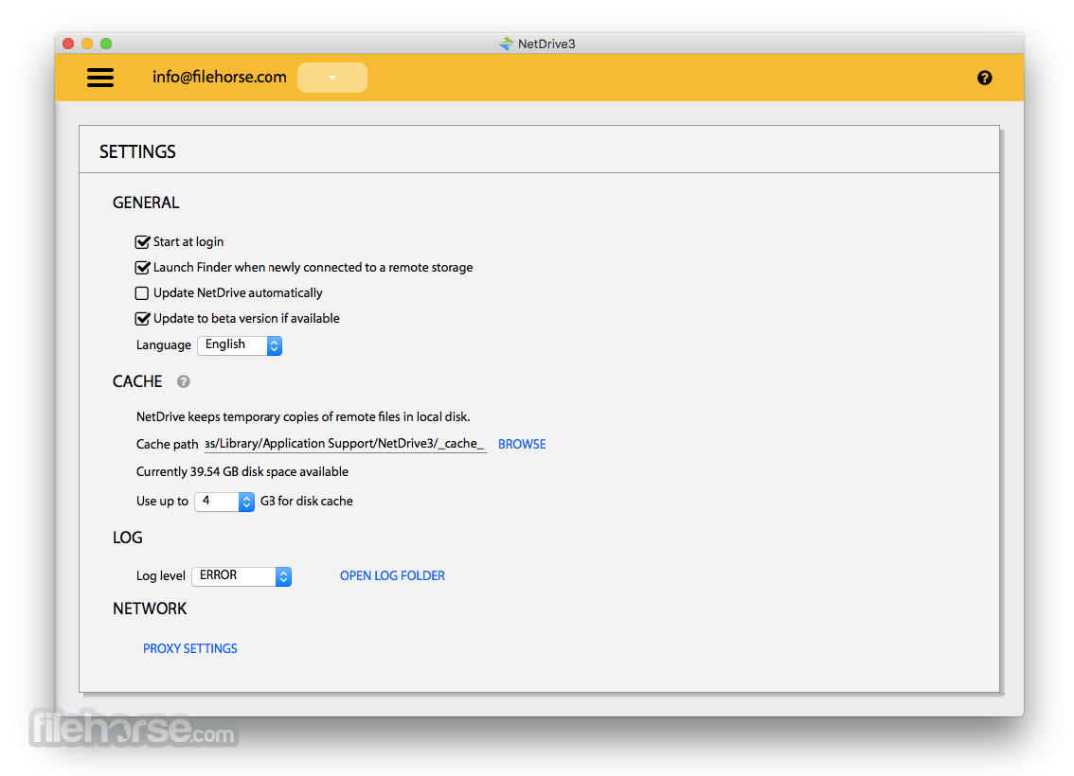1074x776 pixels.
Task: Click info@filehorse.com account text
Action: click(x=219, y=77)
